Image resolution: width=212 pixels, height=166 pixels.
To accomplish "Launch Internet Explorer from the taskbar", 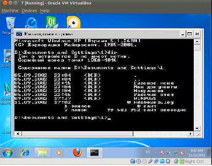I will [x=25, y=153].
